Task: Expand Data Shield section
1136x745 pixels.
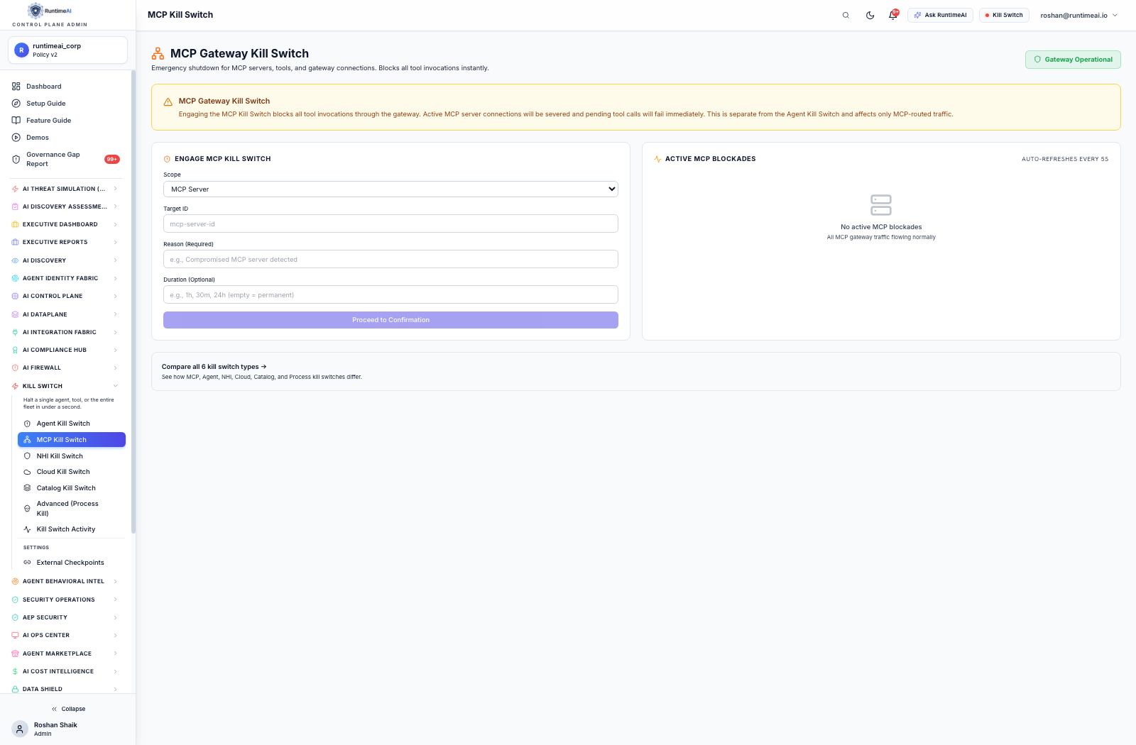Action: tap(65, 689)
